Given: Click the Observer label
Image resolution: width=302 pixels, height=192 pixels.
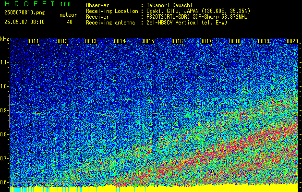Looking at the screenshot, I should pos(97,5).
